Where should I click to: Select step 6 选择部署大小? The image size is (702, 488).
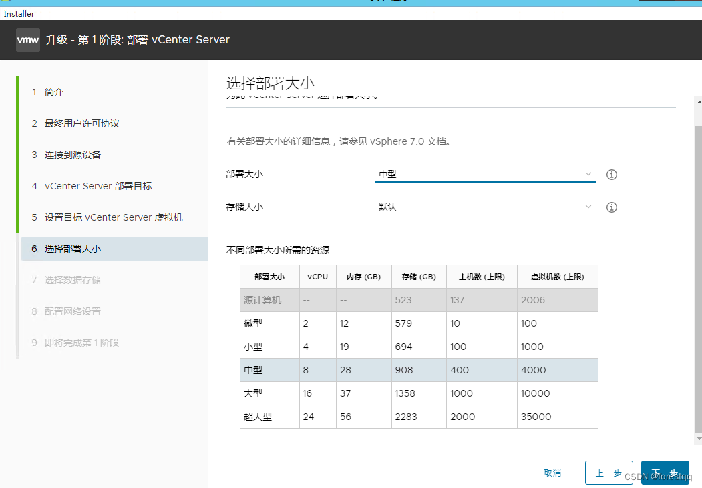coord(115,249)
